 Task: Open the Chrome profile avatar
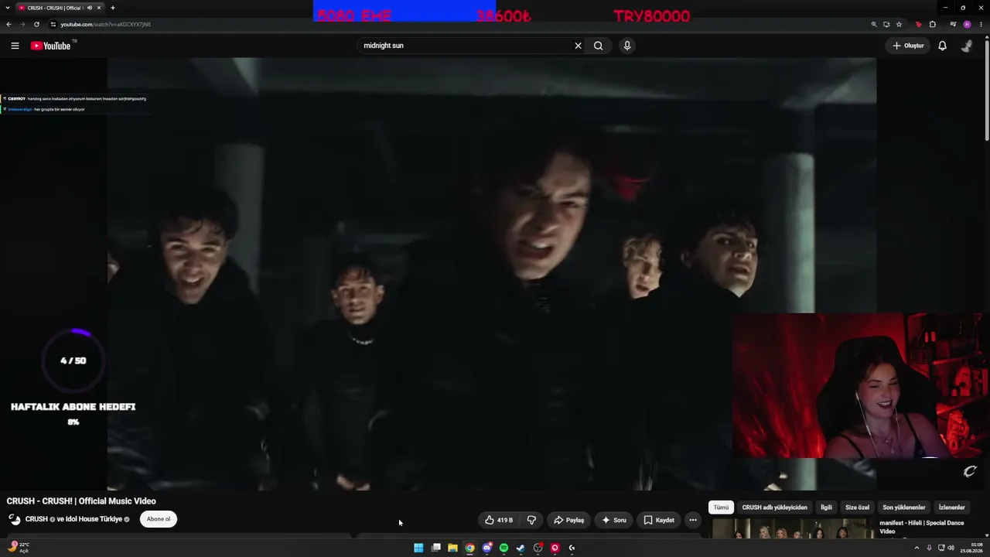(x=967, y=24)
